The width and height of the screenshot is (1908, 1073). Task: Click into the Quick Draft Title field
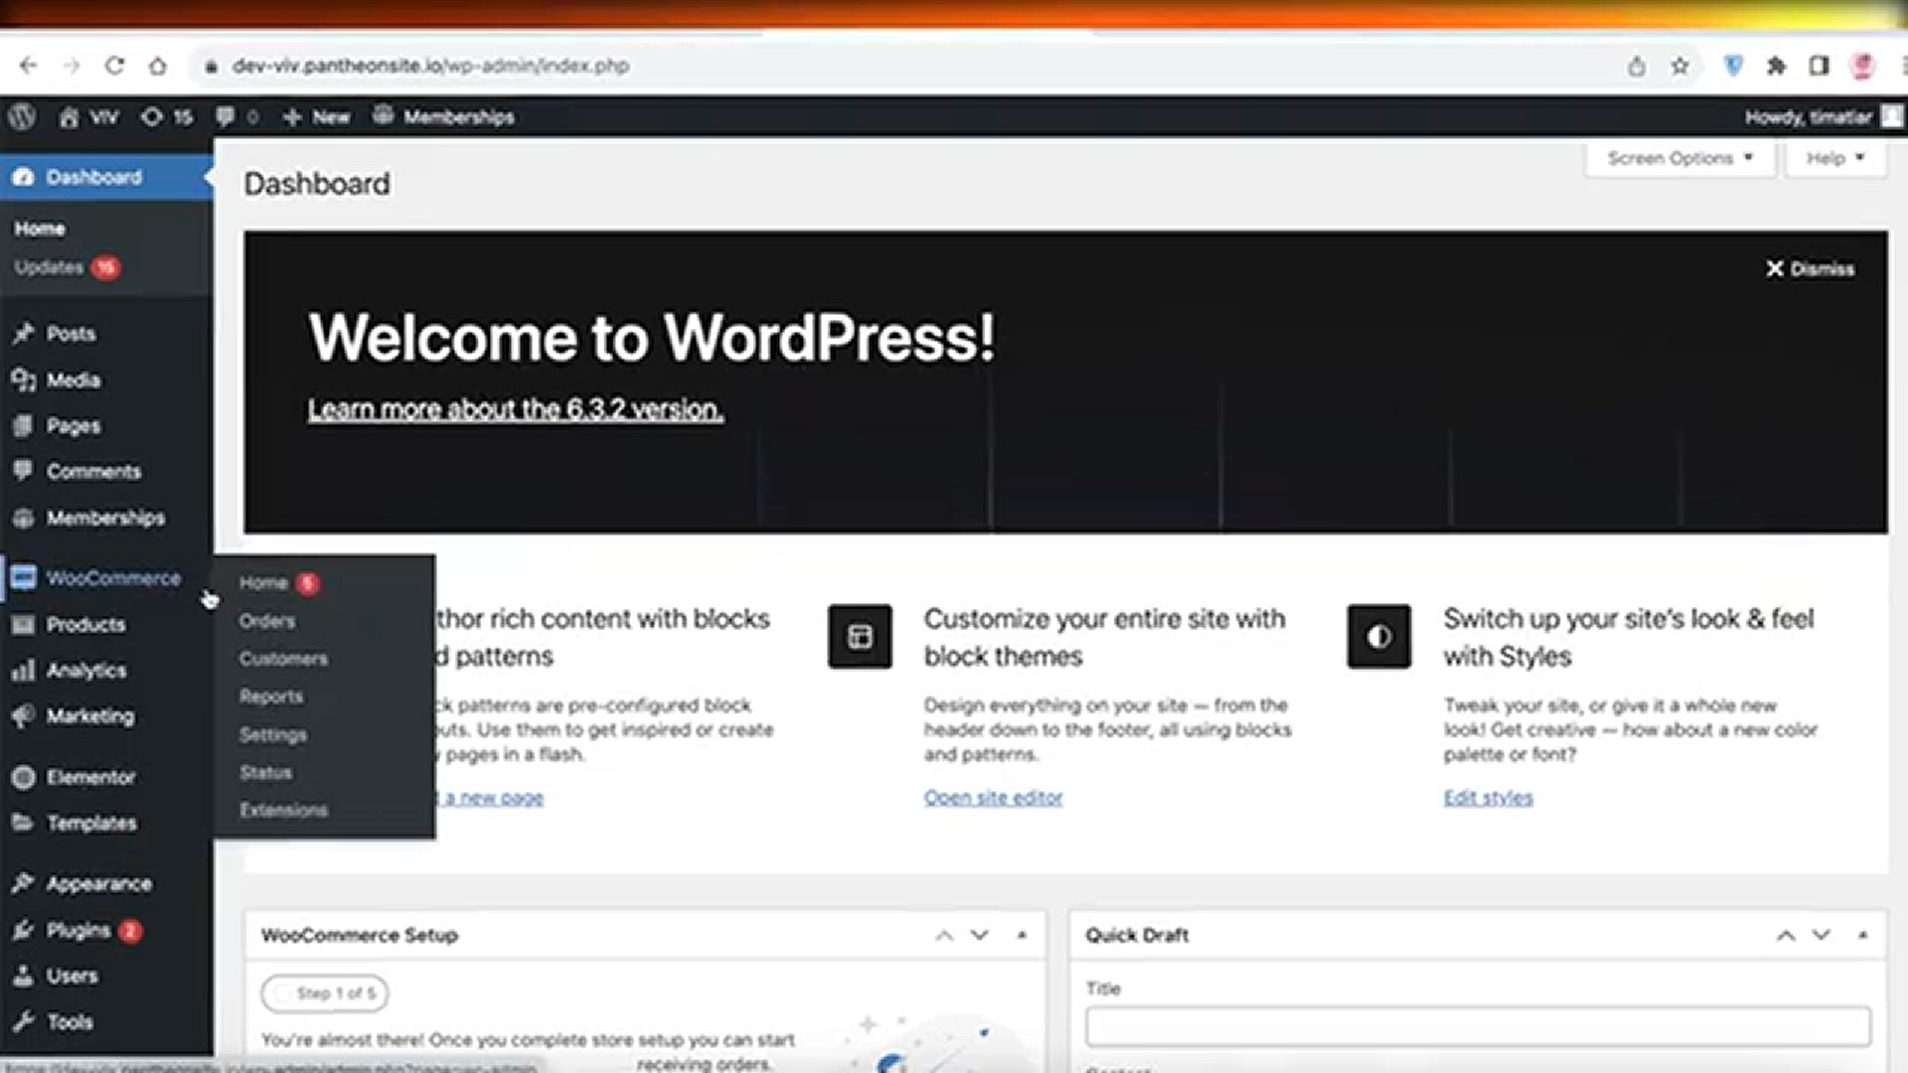tap(1477, 1026)
